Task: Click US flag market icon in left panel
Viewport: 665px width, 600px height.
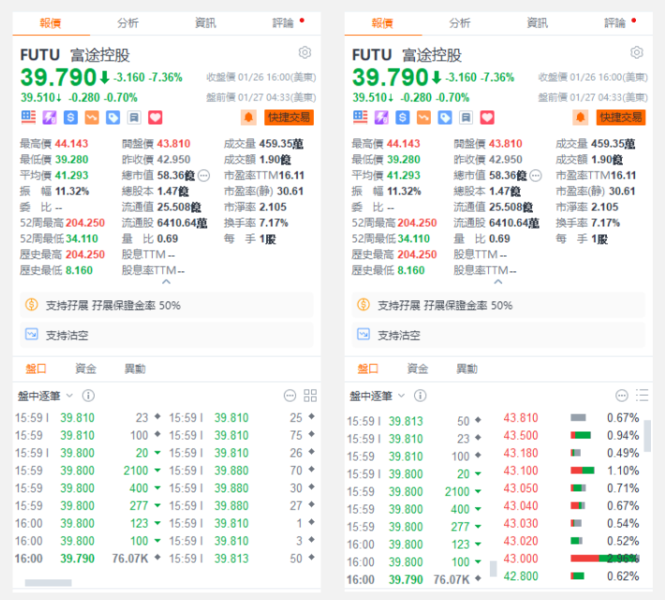Action: [x=28, y=117]
